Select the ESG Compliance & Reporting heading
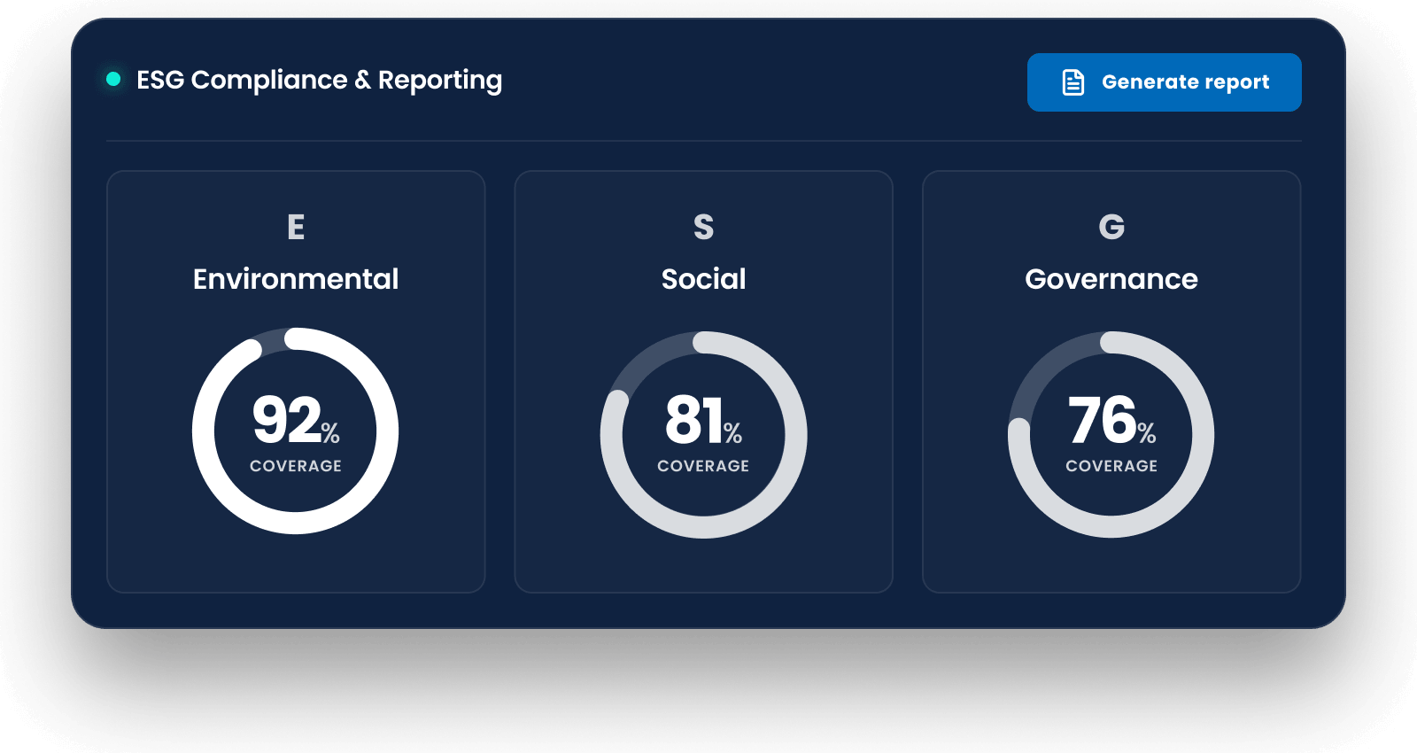This screenshot has height=753, width=1417. [x=319, y=81]
